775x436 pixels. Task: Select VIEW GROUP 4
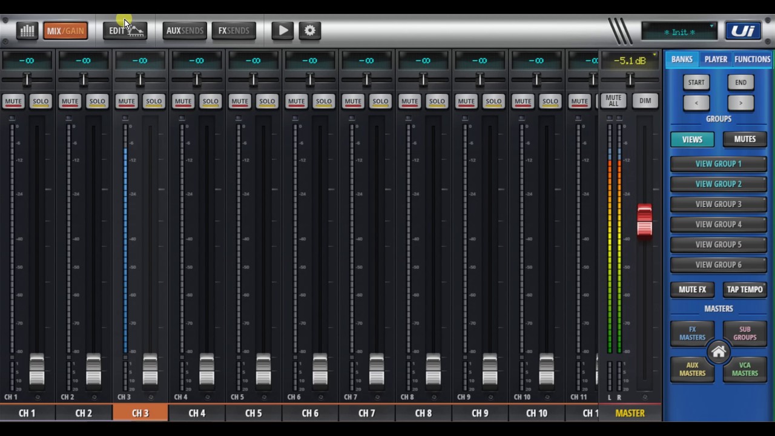point(719,224)
